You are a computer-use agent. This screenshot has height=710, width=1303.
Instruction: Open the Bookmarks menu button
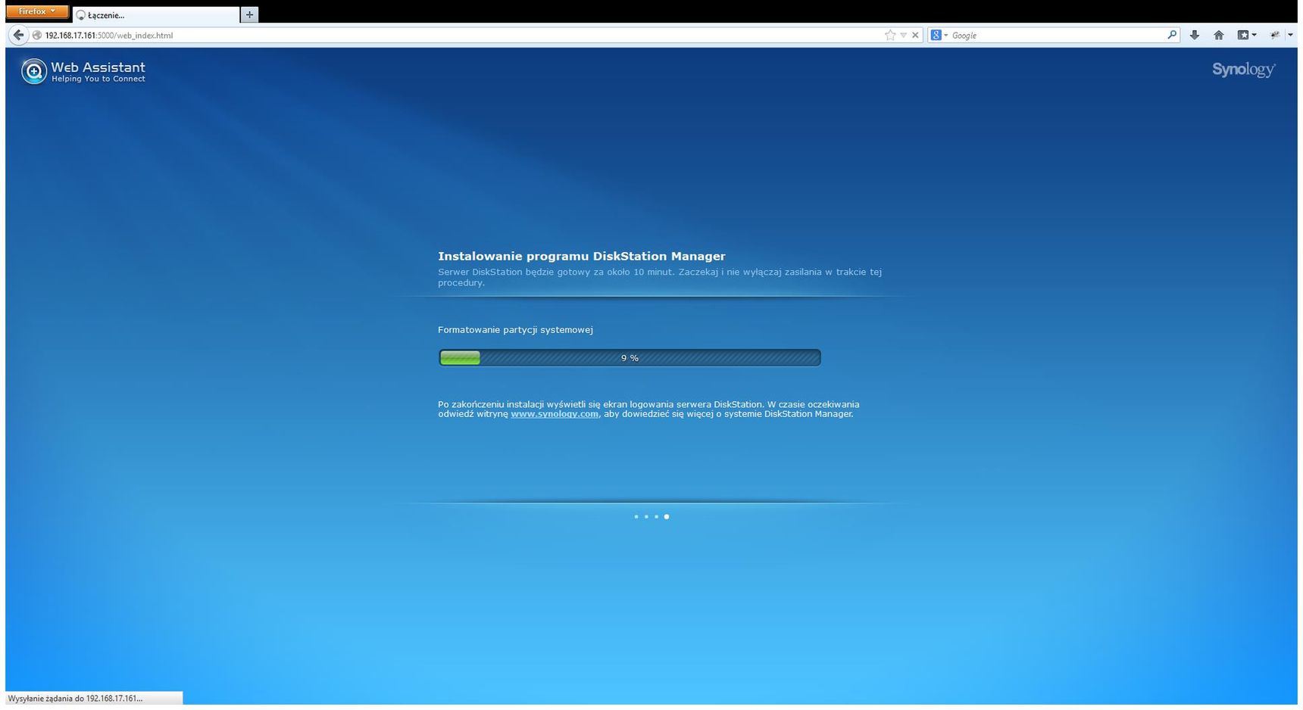(x=1246, y=35)
